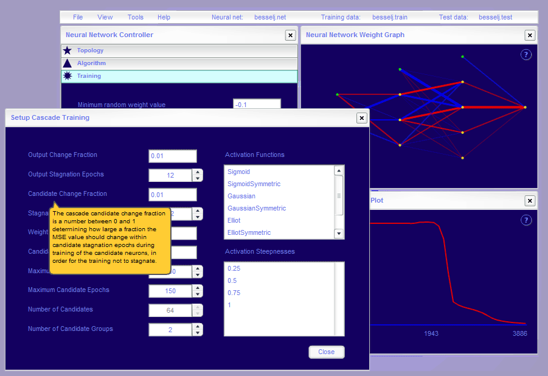
Task: Increase Number of Candidate Groups value
Action: point(198,327)
